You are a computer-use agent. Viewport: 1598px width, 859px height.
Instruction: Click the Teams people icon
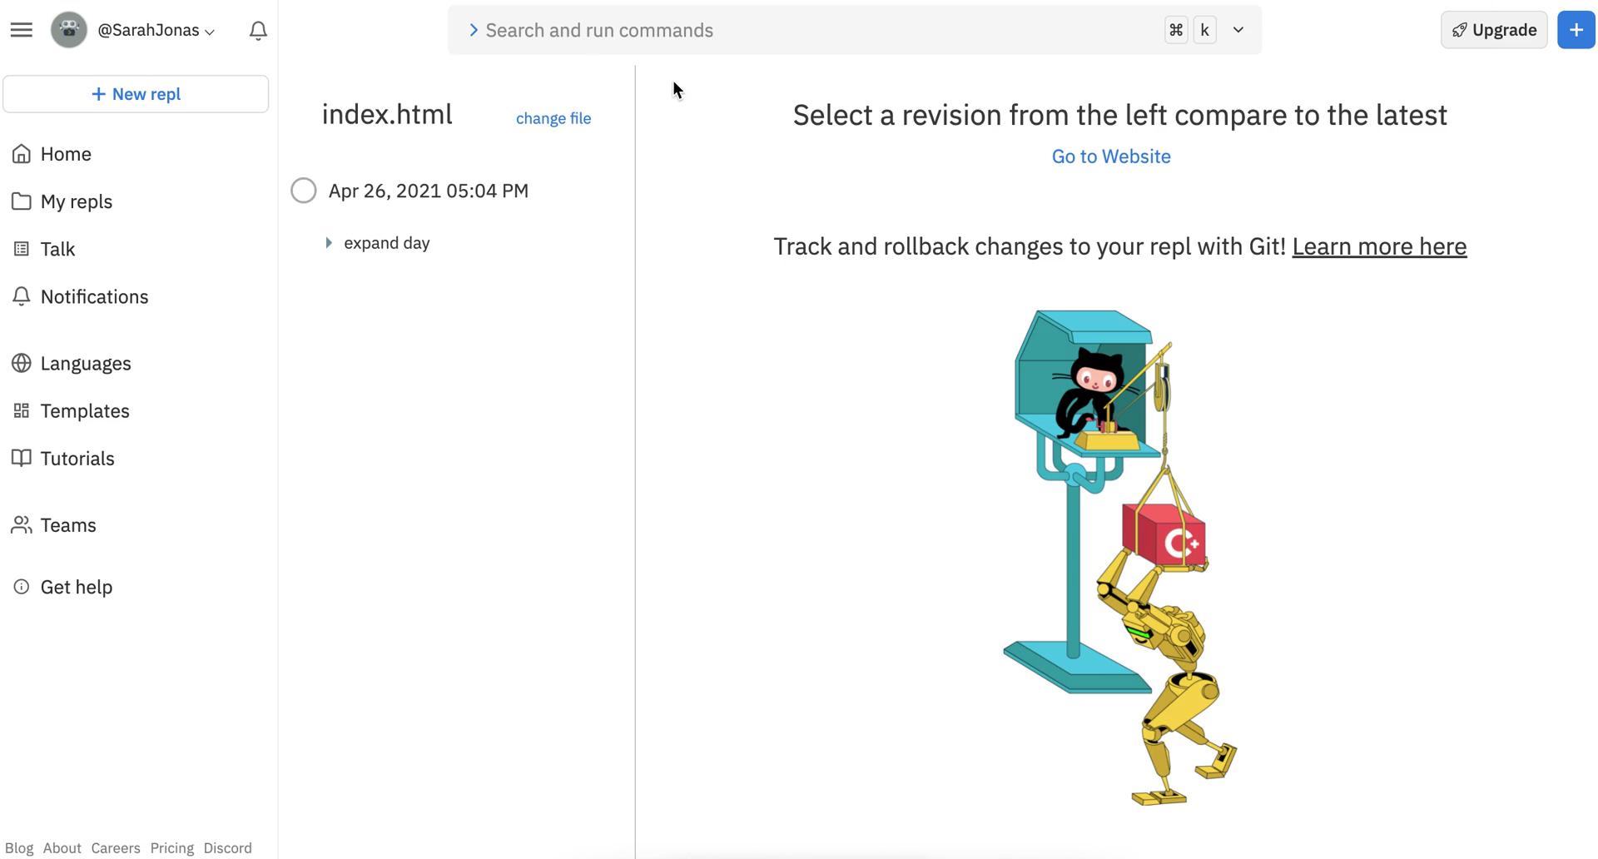tap(22, 525)
